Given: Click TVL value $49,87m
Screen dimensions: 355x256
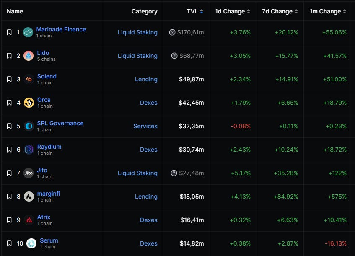Looking at the screenshot, I should [191, 79].
